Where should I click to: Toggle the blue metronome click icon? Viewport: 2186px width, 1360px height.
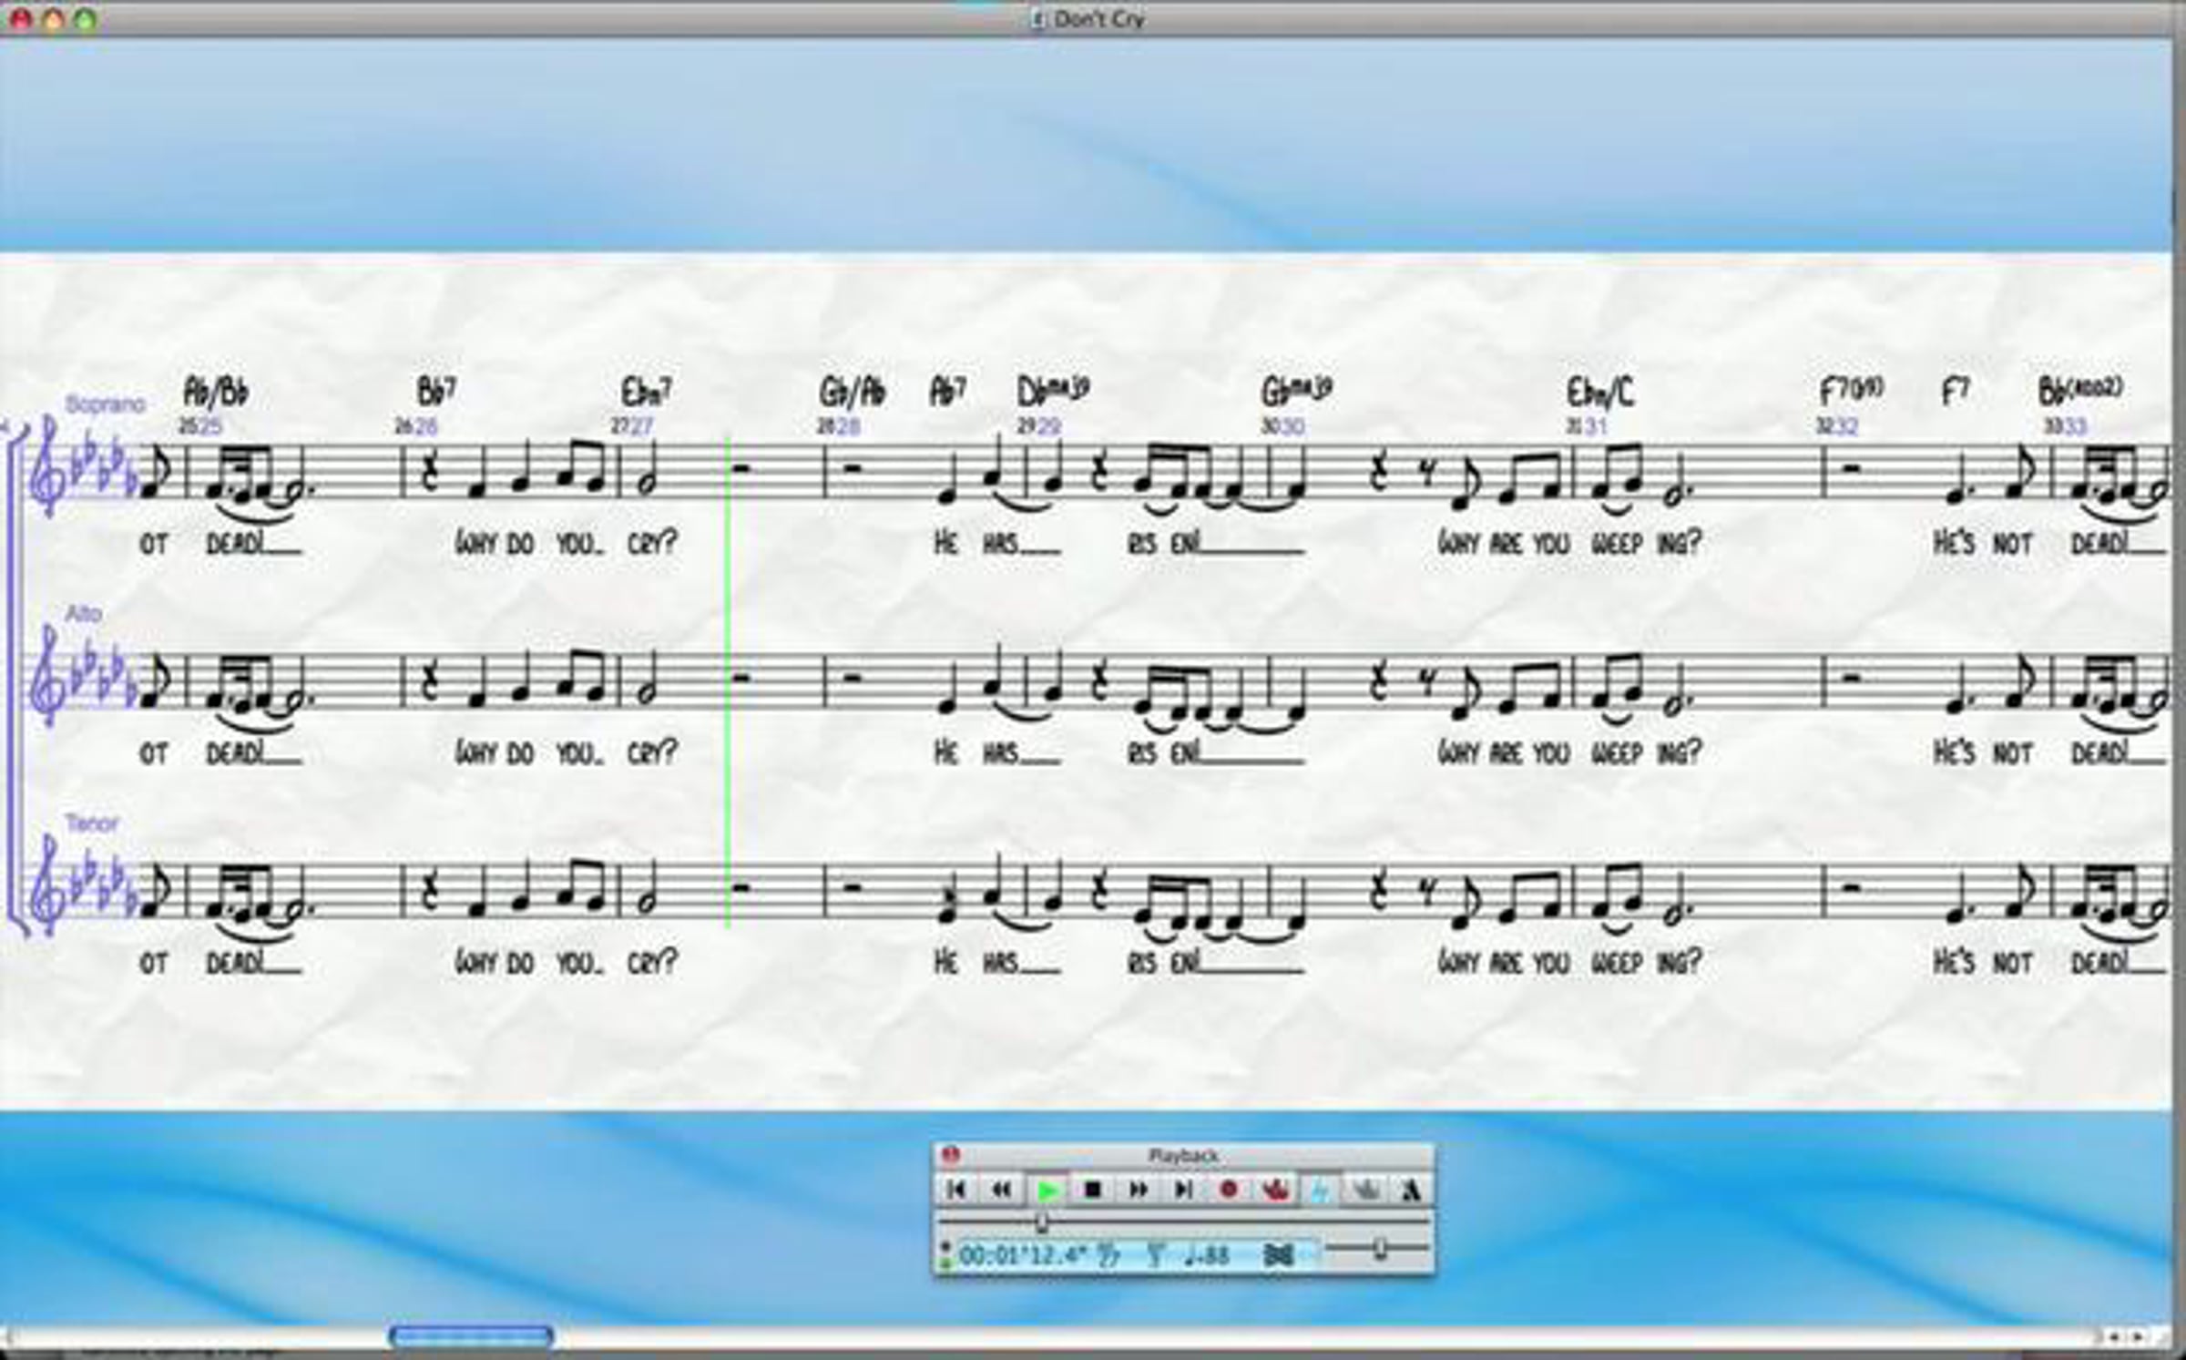(x=1319, y=1190)
